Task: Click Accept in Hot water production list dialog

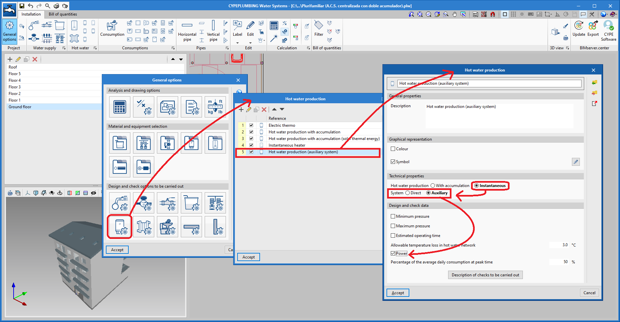Action: [248, 257]
